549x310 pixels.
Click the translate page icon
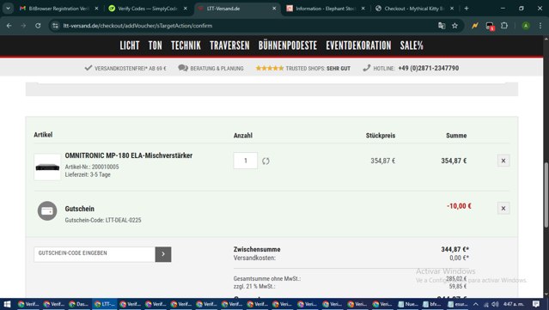442,26
